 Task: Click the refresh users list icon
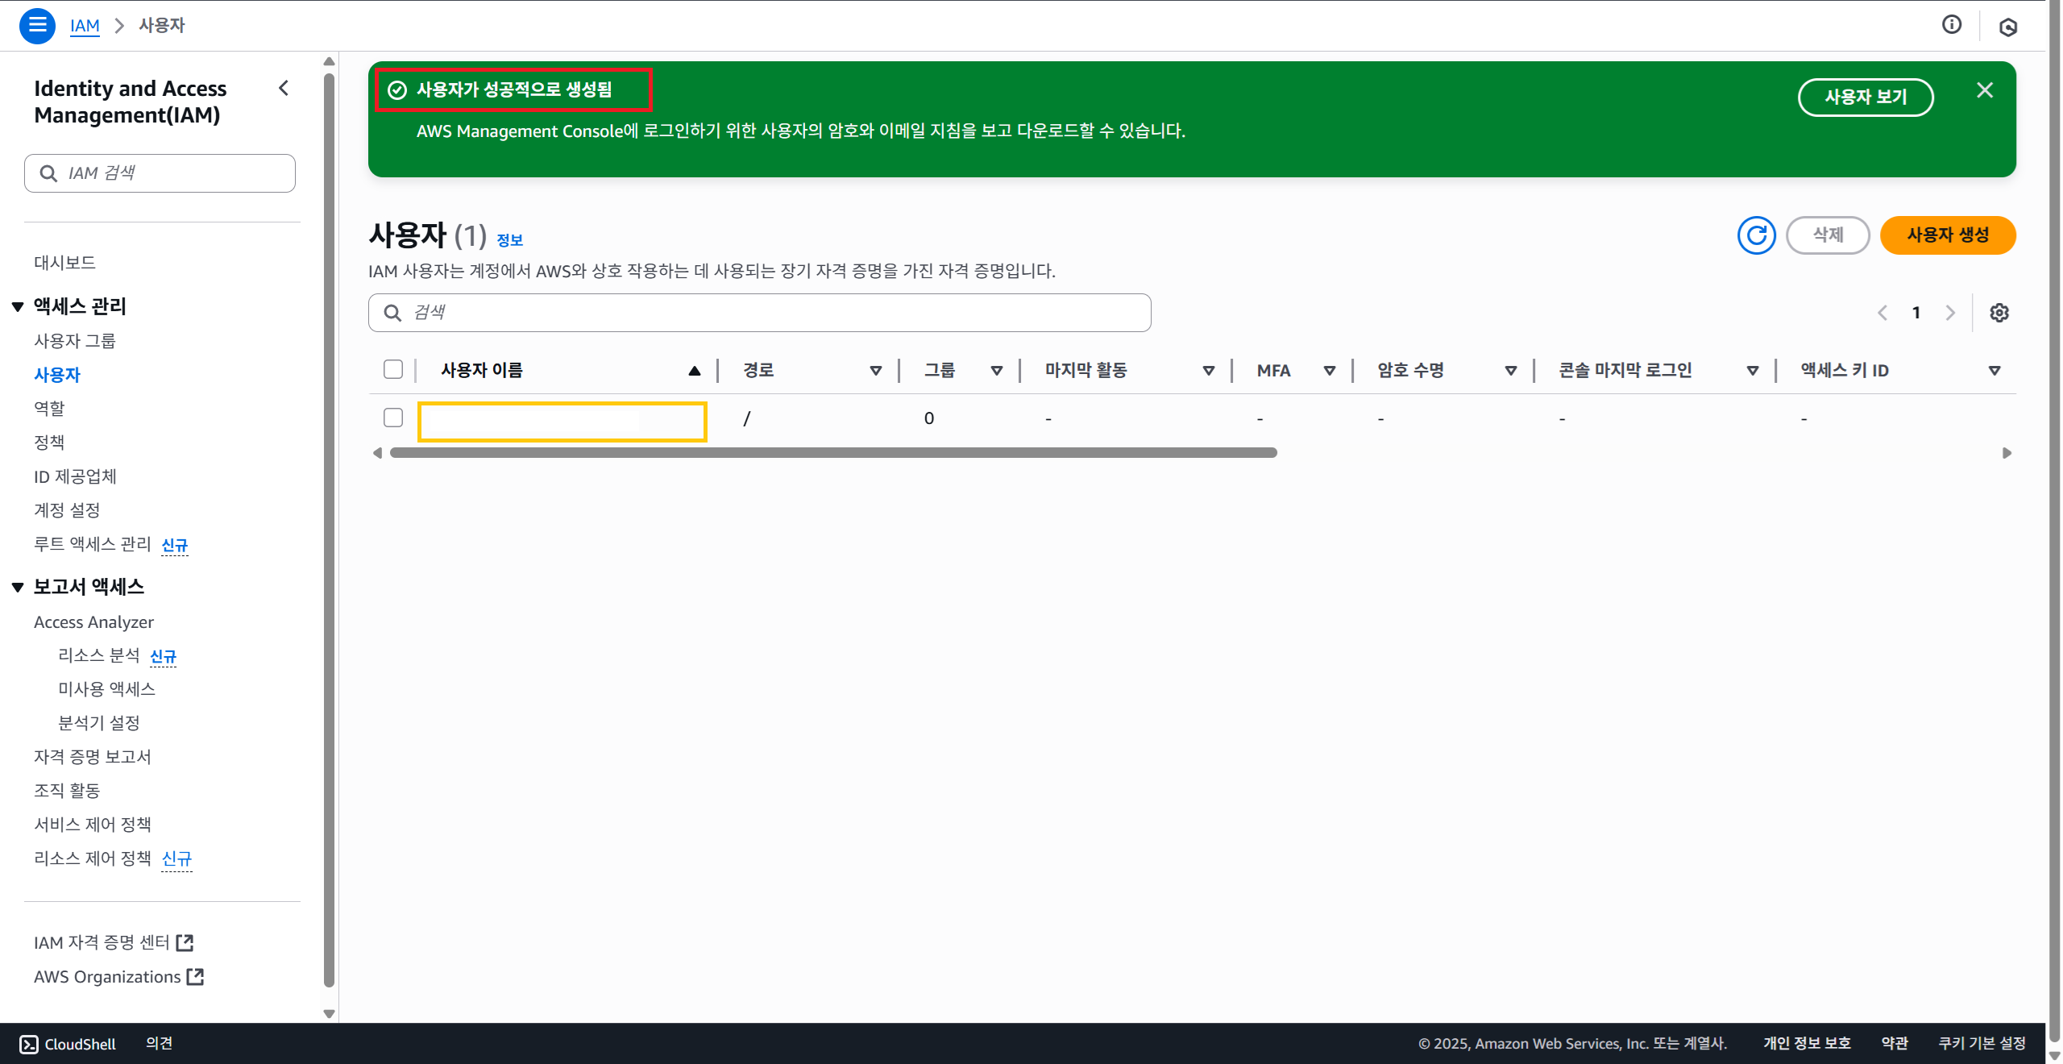click(1756, 235)
